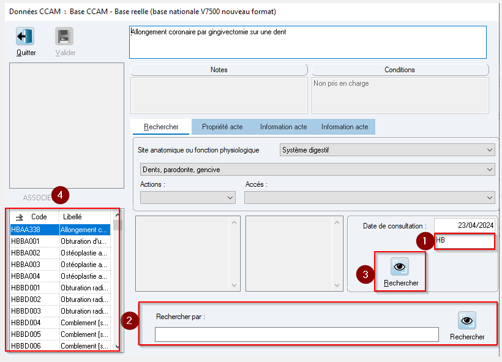Viewport: 502px width, 362px height.
Task: Click the code list scrollbar down arrow
Action: tap(117, 347)
